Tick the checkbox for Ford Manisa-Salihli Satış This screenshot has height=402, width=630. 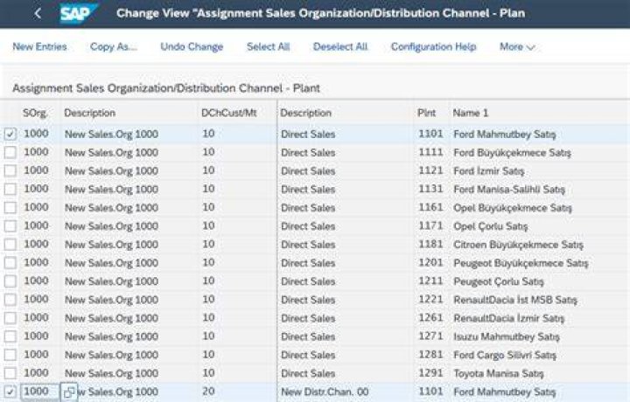[10, 190]
